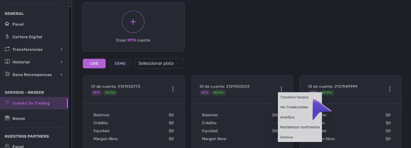
Task: Click the Gana Recompensas star icon
Action: [7, 74]
